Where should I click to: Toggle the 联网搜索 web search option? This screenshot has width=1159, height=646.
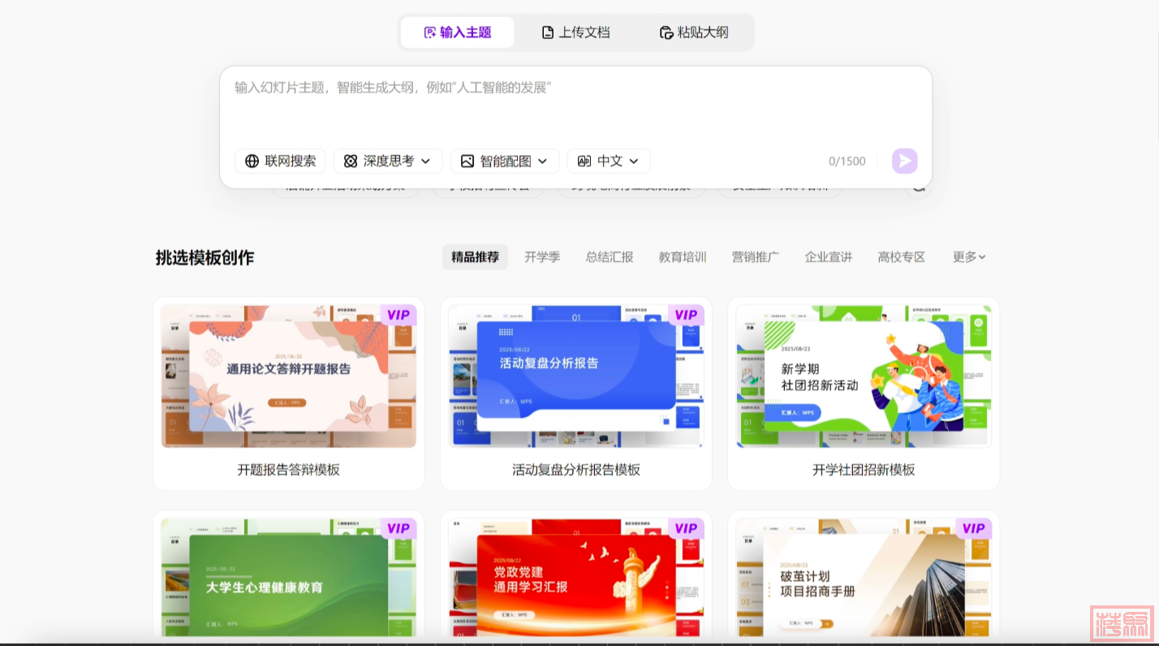(x=281, y=161)
